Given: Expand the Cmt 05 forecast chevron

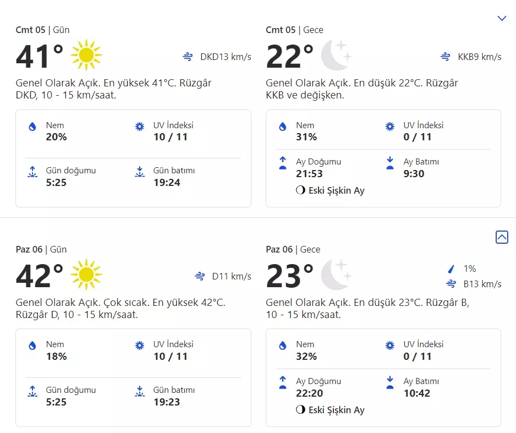Looking at the screenshot, I should tap(502, 18).
